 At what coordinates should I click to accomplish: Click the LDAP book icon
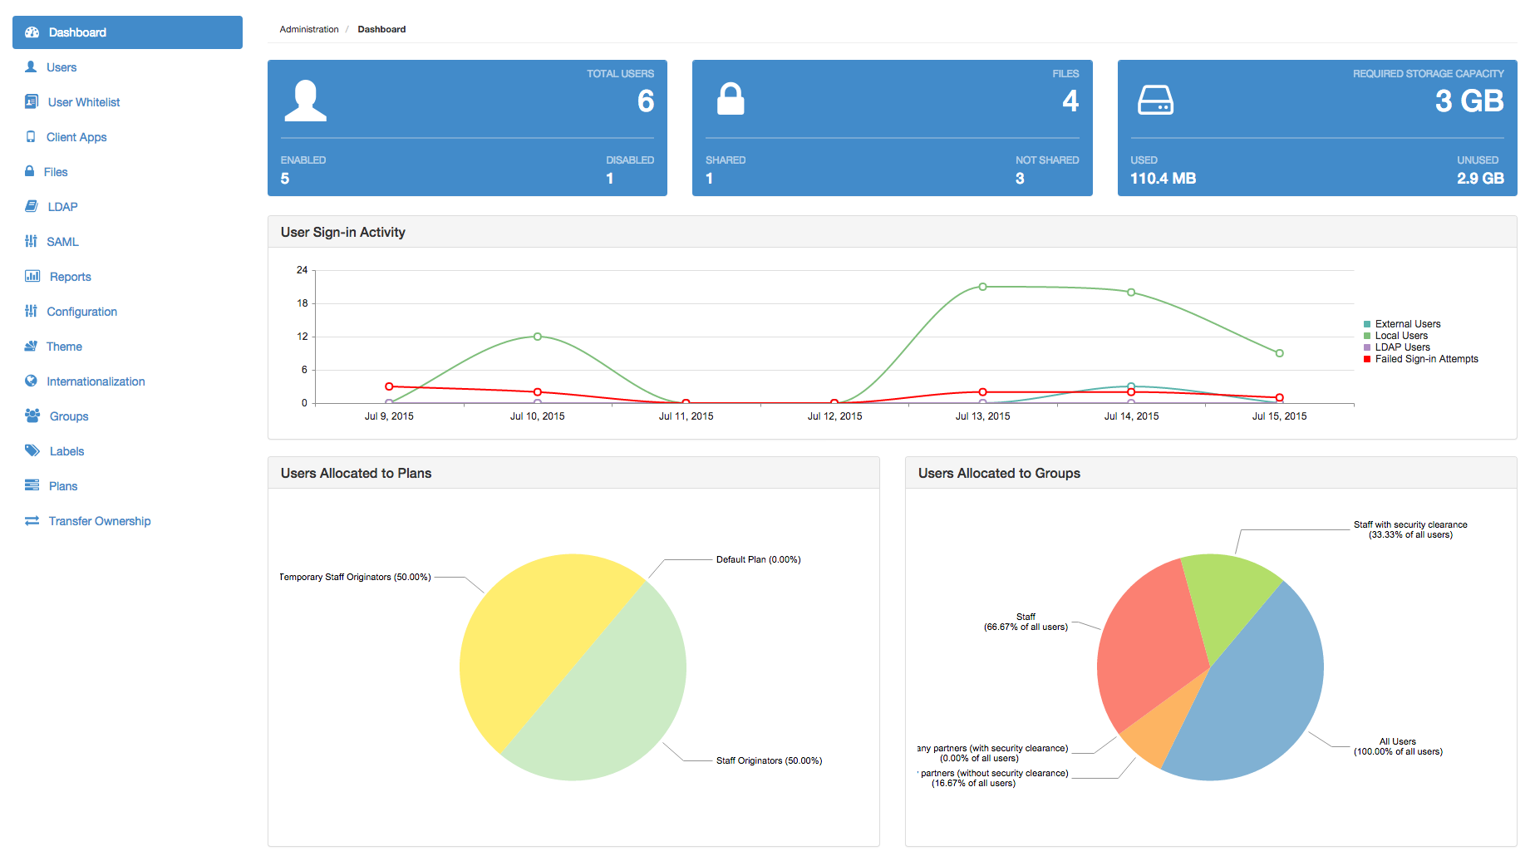point(32,206)
